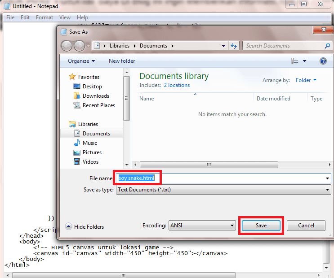Image resolution: width=334 pixels, height=278 pixels.
Task: Click the New folder button
Action: click(x=122, y=61)
